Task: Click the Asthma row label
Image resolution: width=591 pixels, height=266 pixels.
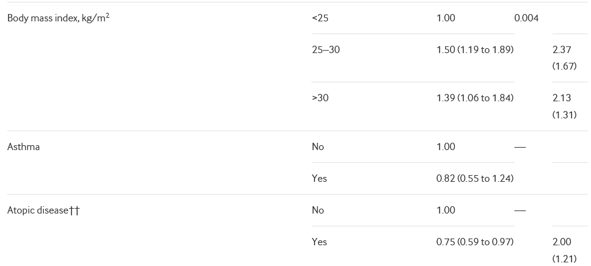Action: click(23, 147)
